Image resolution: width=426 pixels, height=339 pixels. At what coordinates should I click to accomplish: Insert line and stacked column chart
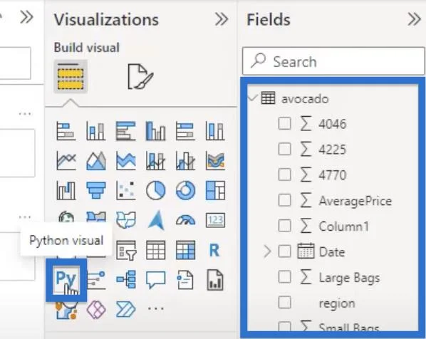click(155, 161)
